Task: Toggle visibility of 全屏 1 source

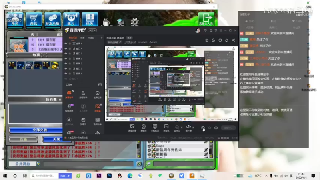Action: pyautogui.click(x=66, y=44)
